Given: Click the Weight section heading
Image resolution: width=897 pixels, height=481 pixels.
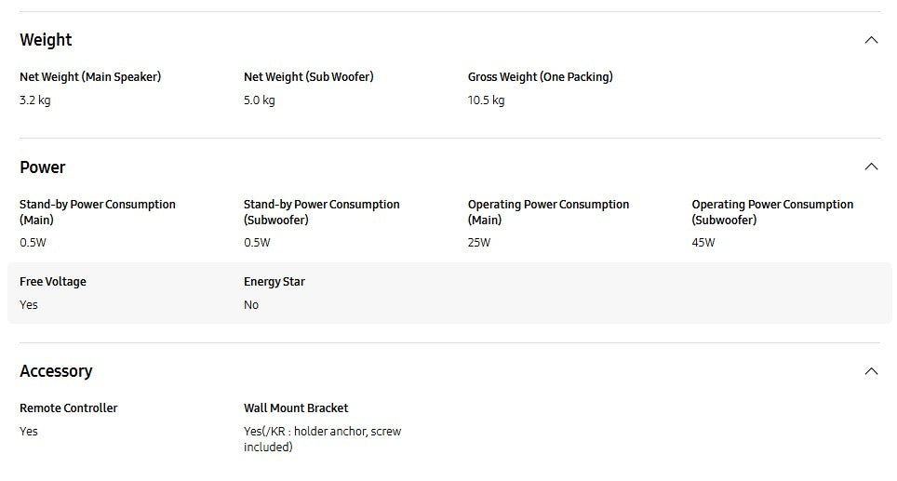Looking at the screenshot, I should (46, 40).
